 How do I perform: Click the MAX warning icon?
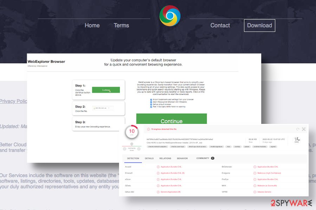click(255, 186)
